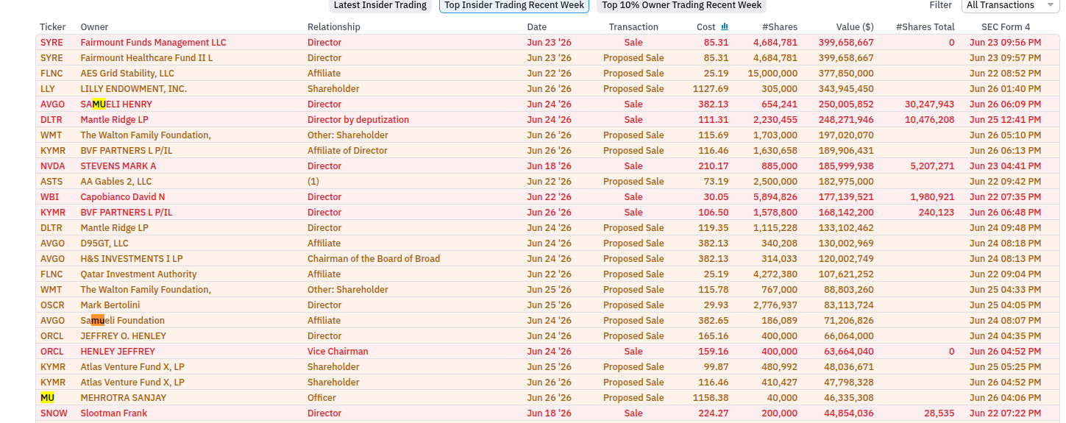This screenshot has height=423, width=1066.
Task: Open owner Samueli Foundation
Action: tap(122, 320)
